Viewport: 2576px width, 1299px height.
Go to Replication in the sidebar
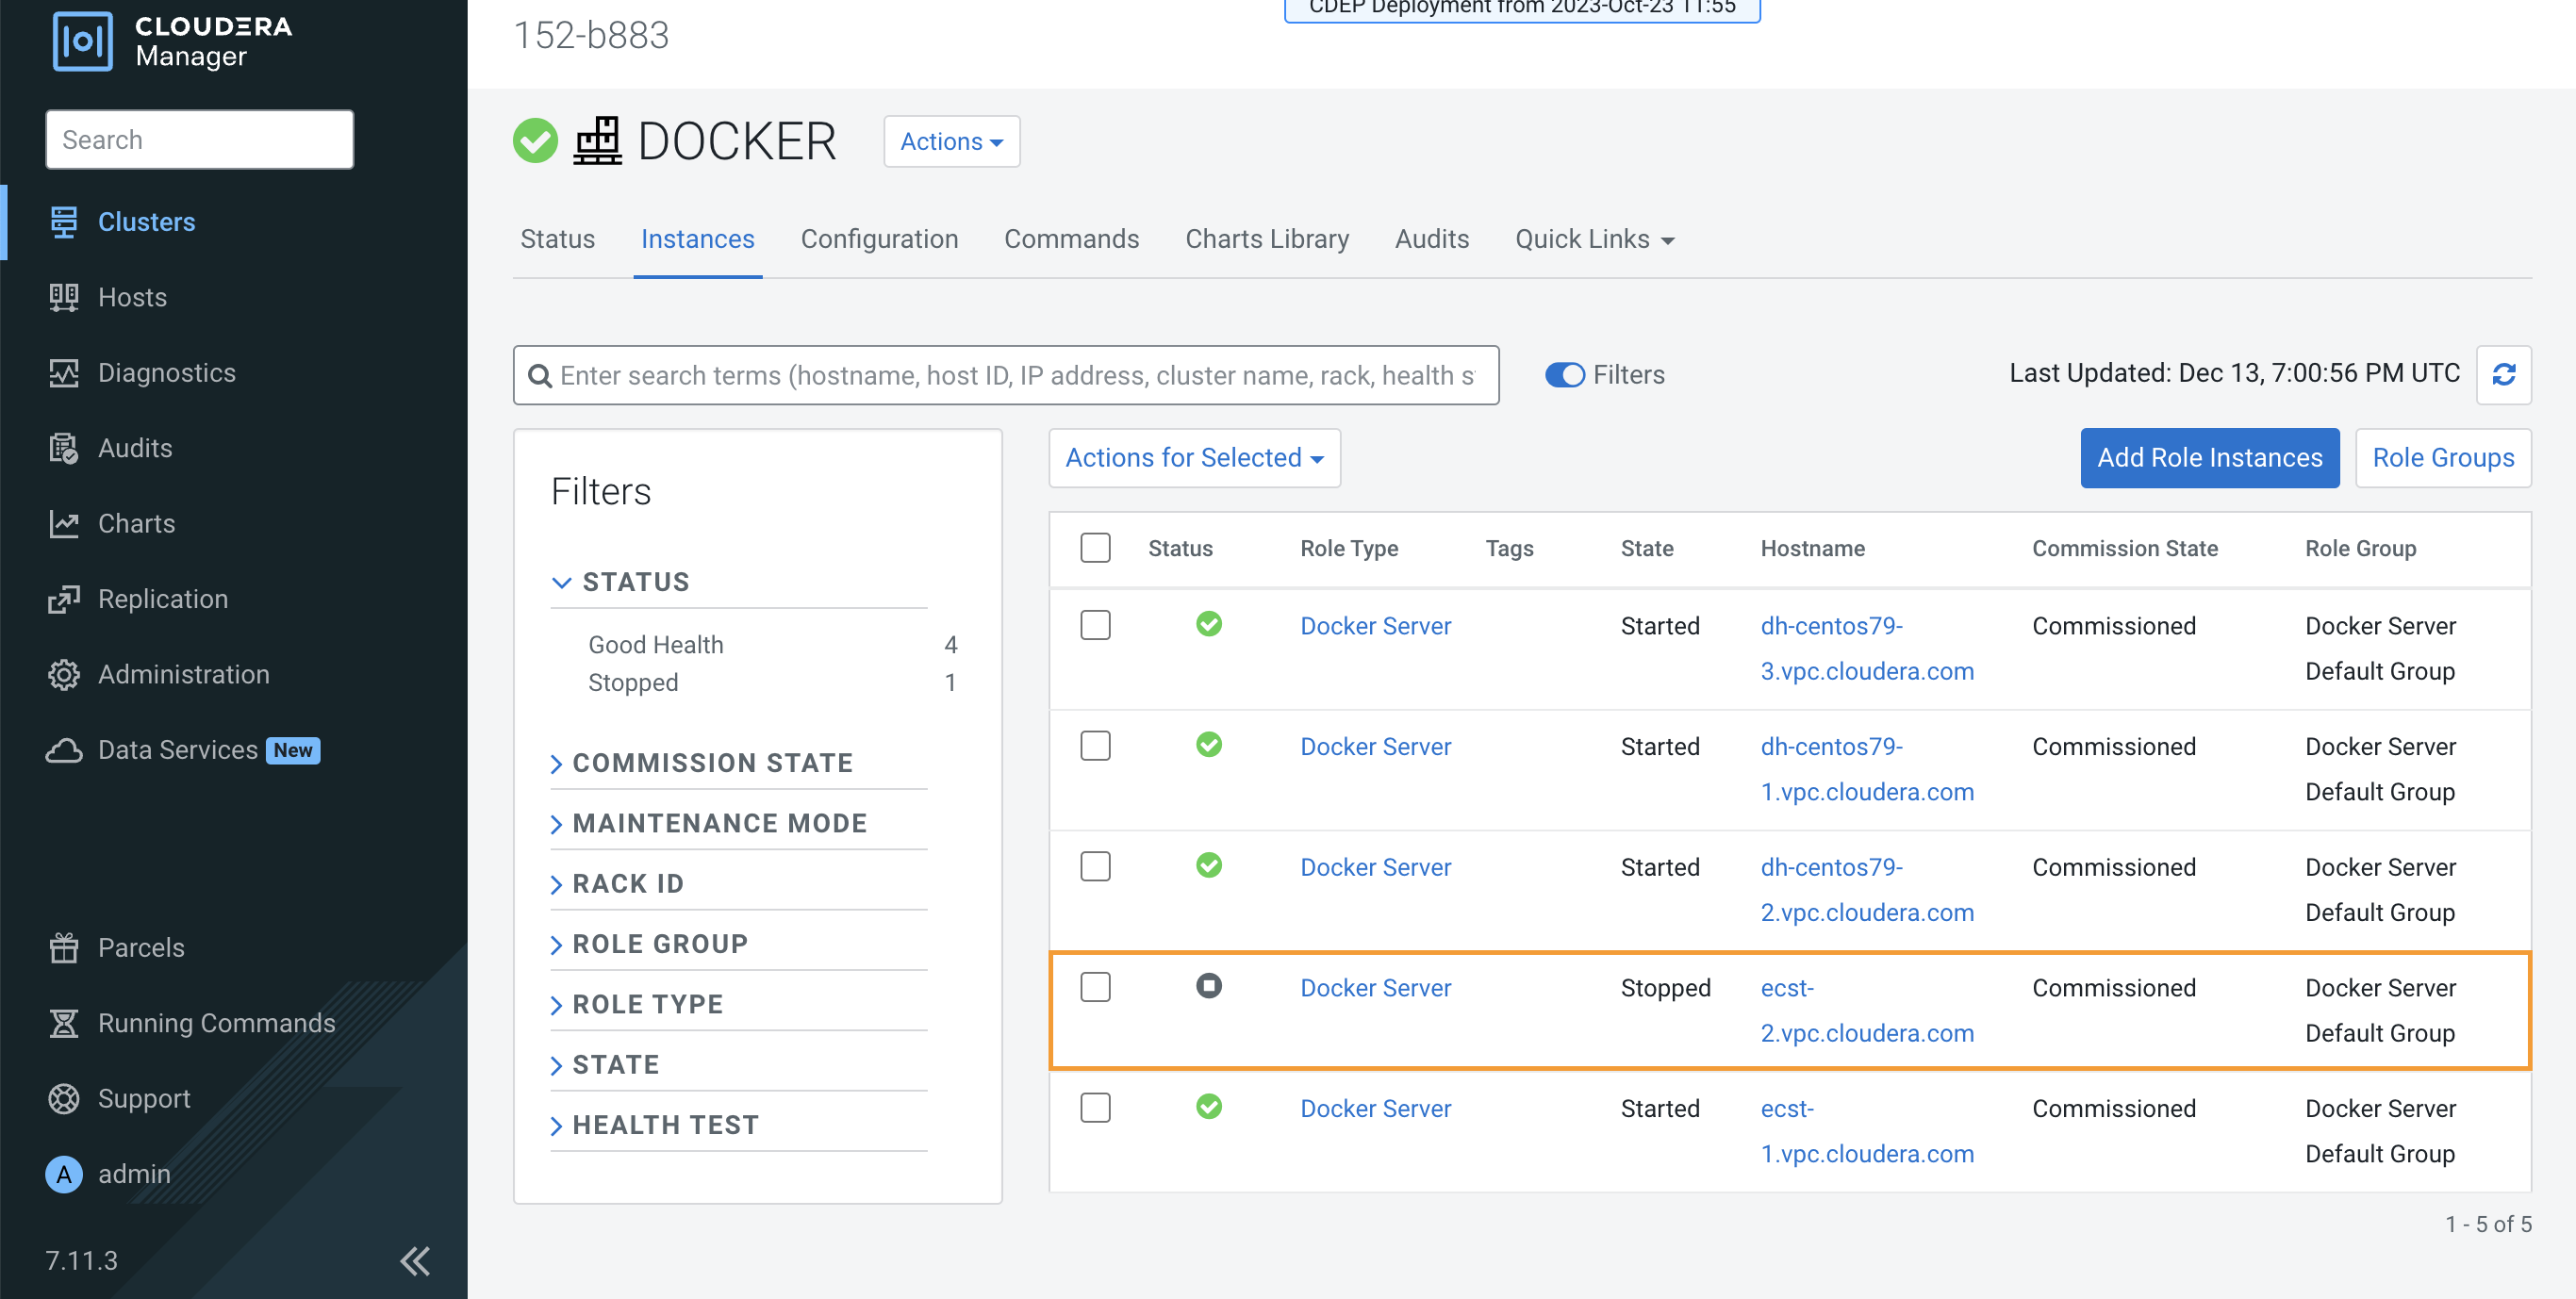tap(162, 599)
